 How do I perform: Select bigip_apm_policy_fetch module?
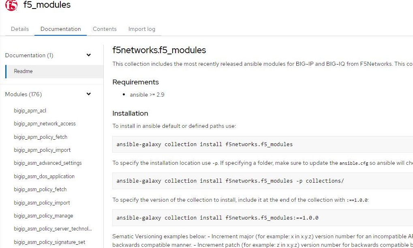coord(41,137)
